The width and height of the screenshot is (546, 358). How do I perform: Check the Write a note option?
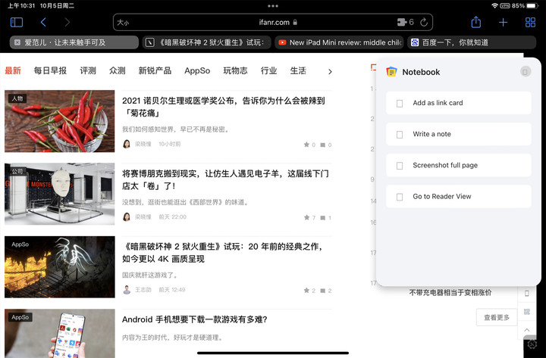click(x=400, y=134)
